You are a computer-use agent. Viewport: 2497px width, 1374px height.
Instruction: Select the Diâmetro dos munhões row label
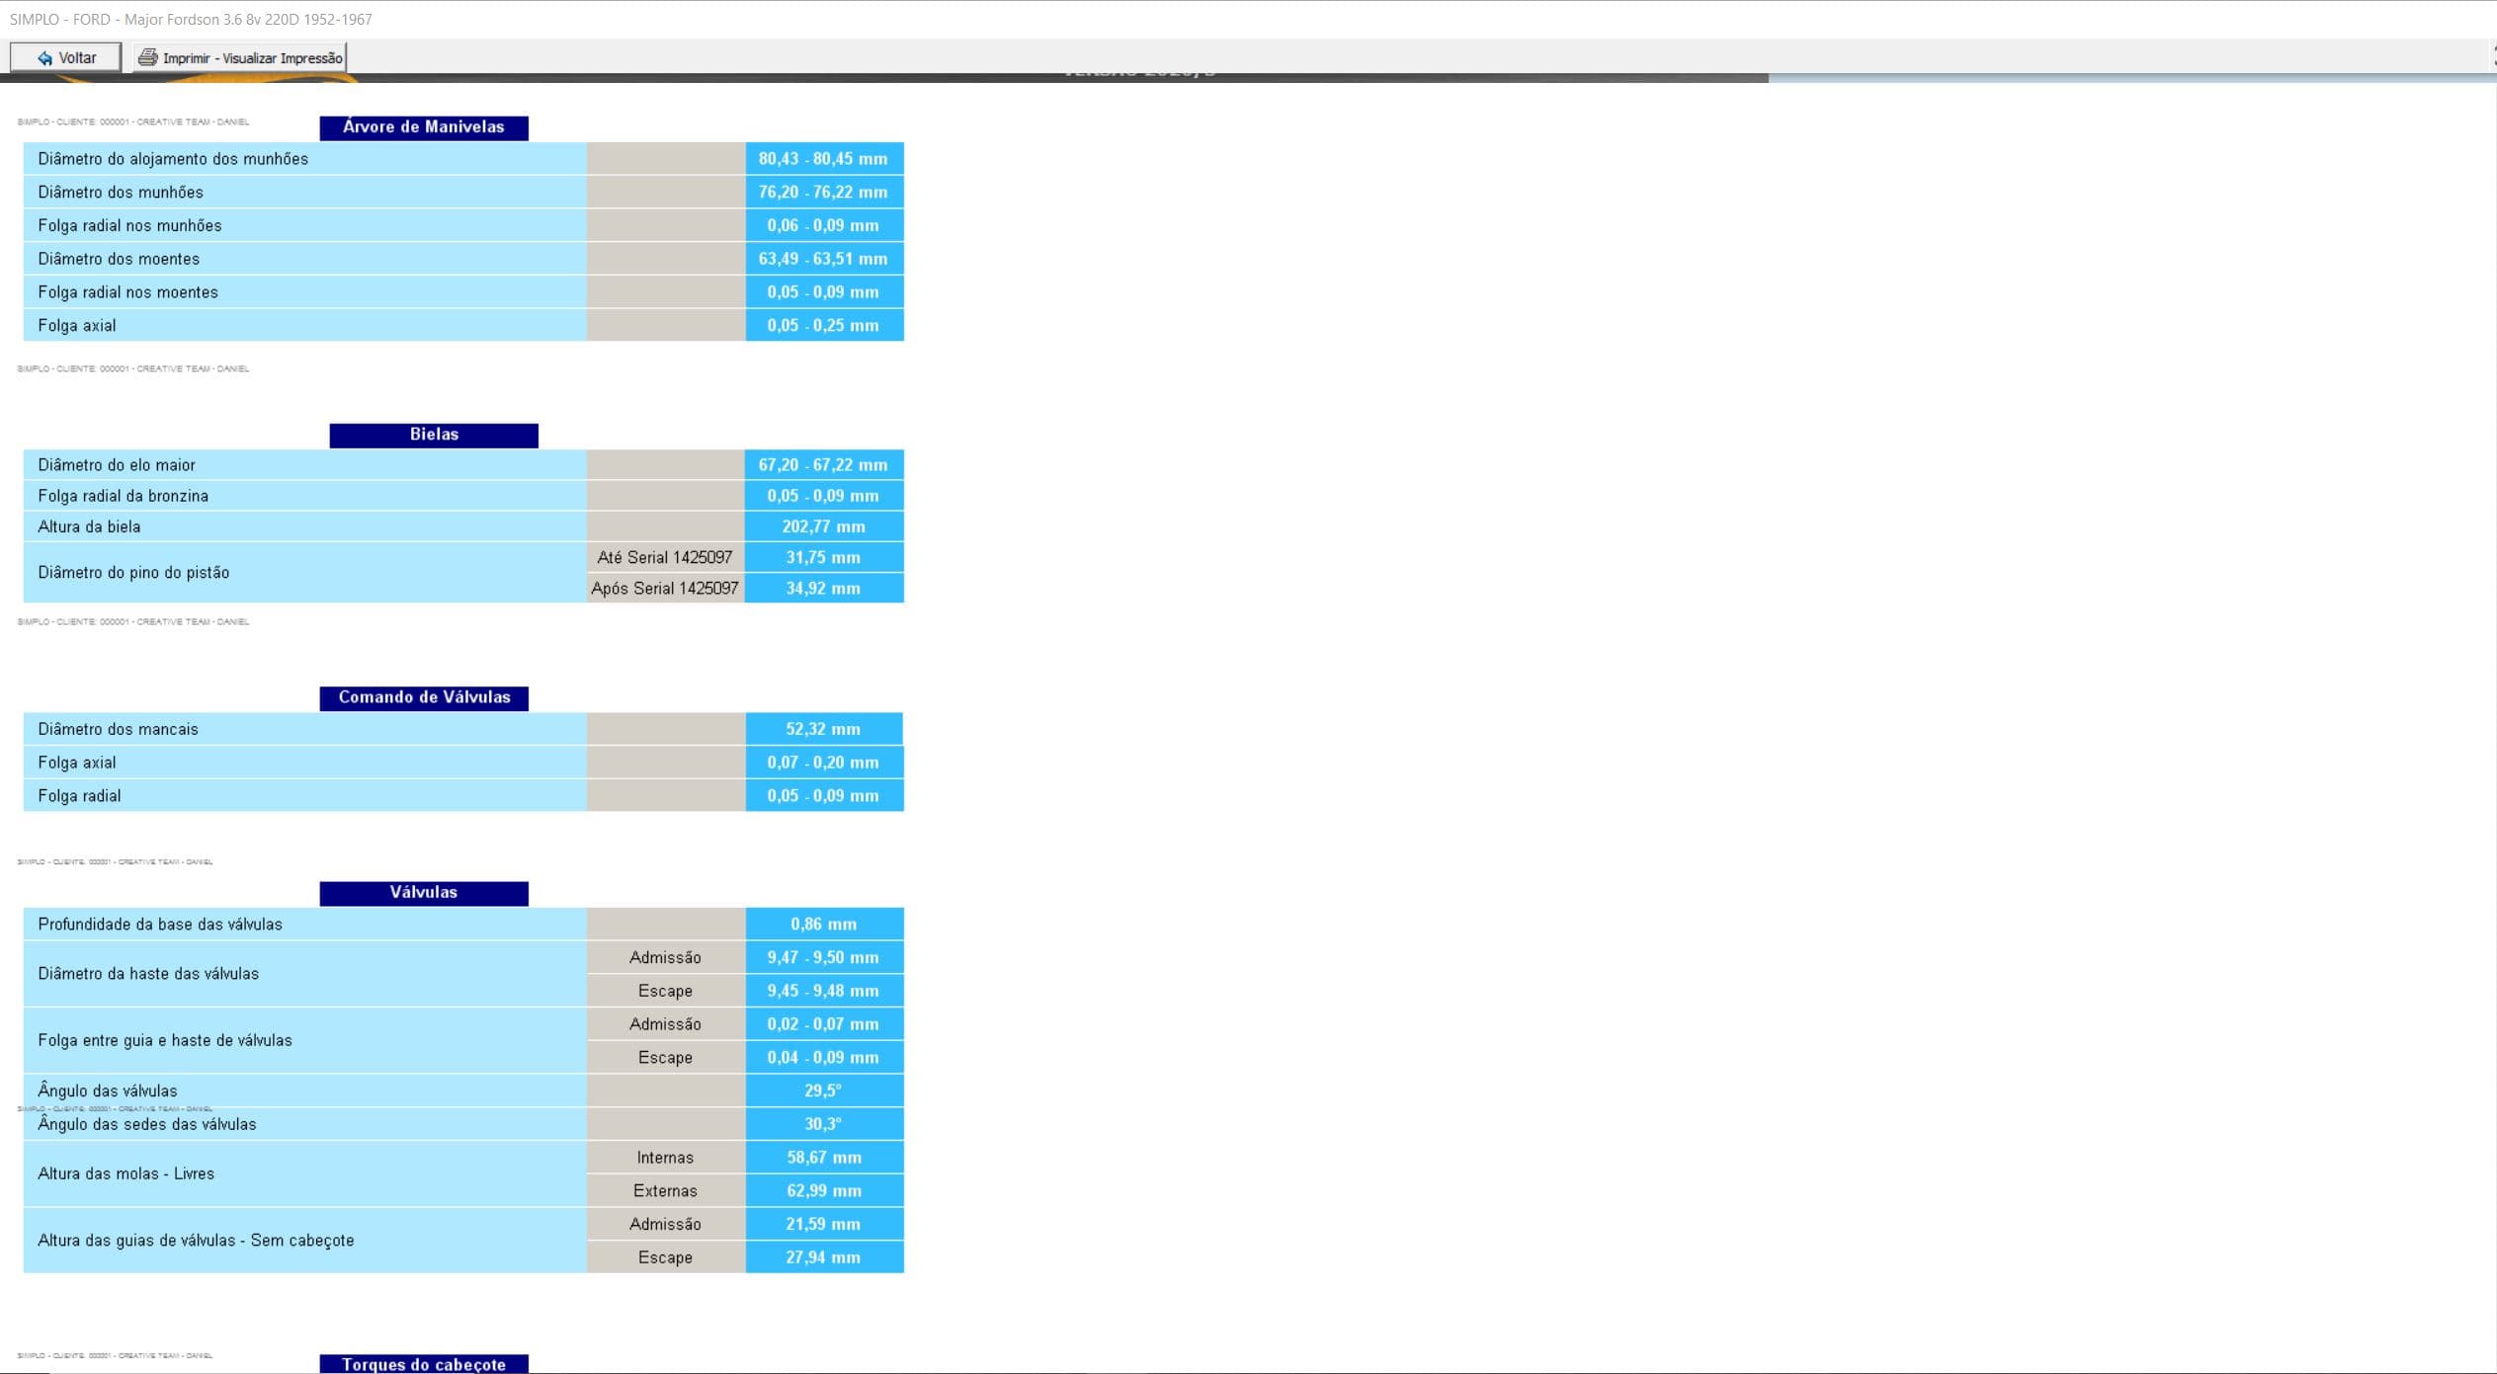pyautogui.click(x=121, y=193)
